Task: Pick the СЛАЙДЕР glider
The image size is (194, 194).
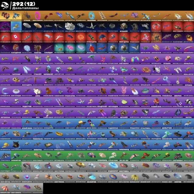Action: (49, 48)
